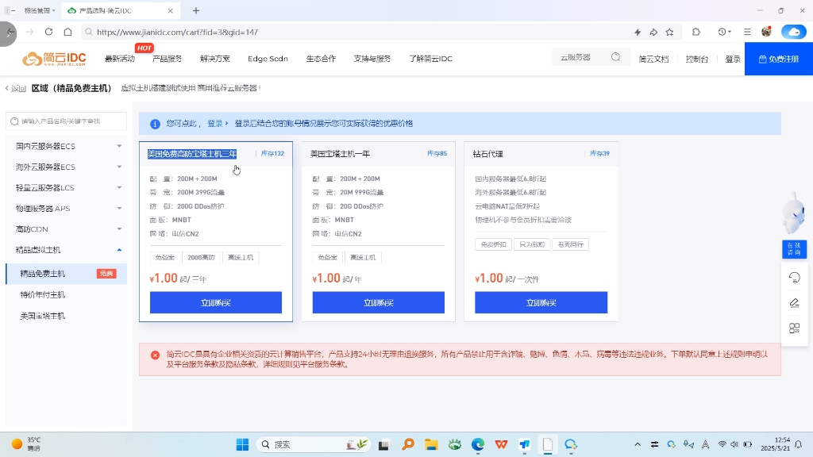Buy 美国宝塔主机一年 with 立即购买
This screenshot has height=457, width=813.
pos(379,302)
